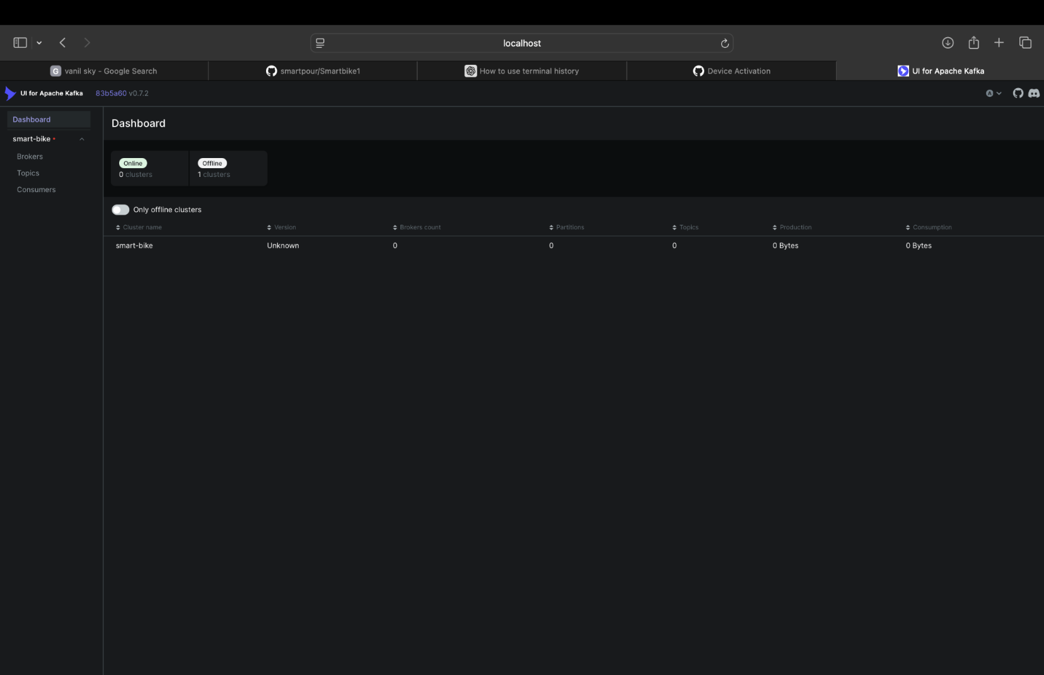Screen dimensions: 1044x675
Task: Switch to the Device Activation tab
Action: tap(732, 71)
